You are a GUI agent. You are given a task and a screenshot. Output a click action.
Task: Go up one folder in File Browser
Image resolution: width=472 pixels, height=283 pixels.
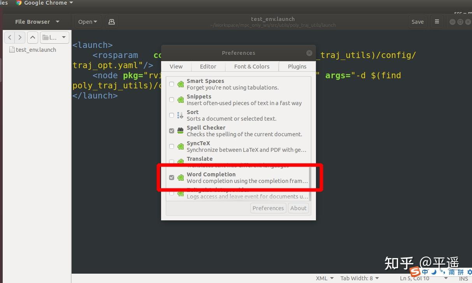33,38
